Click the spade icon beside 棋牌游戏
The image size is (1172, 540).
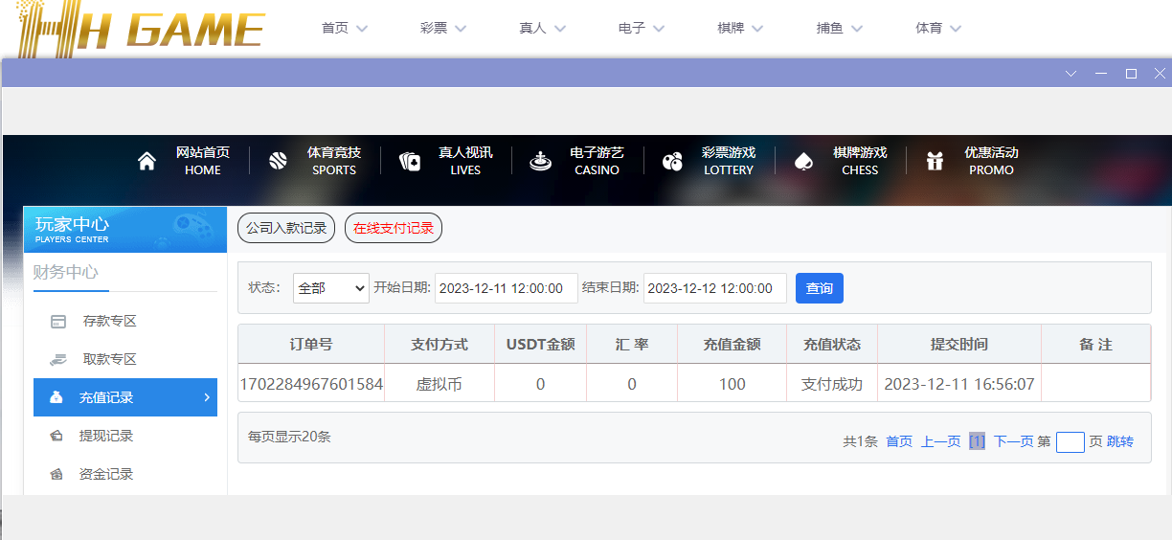coord(803,161)
